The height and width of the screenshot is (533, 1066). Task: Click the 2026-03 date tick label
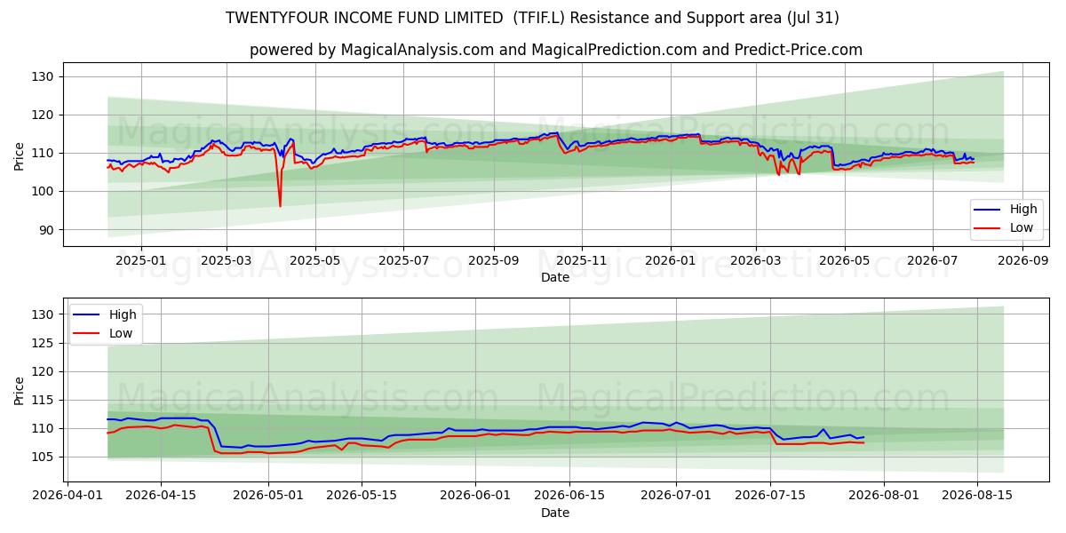[x=756, y=261]
